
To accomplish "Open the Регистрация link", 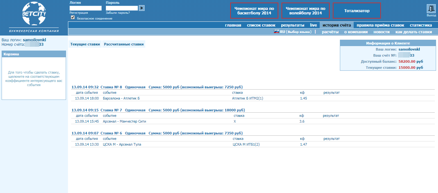I will [79, 13].
